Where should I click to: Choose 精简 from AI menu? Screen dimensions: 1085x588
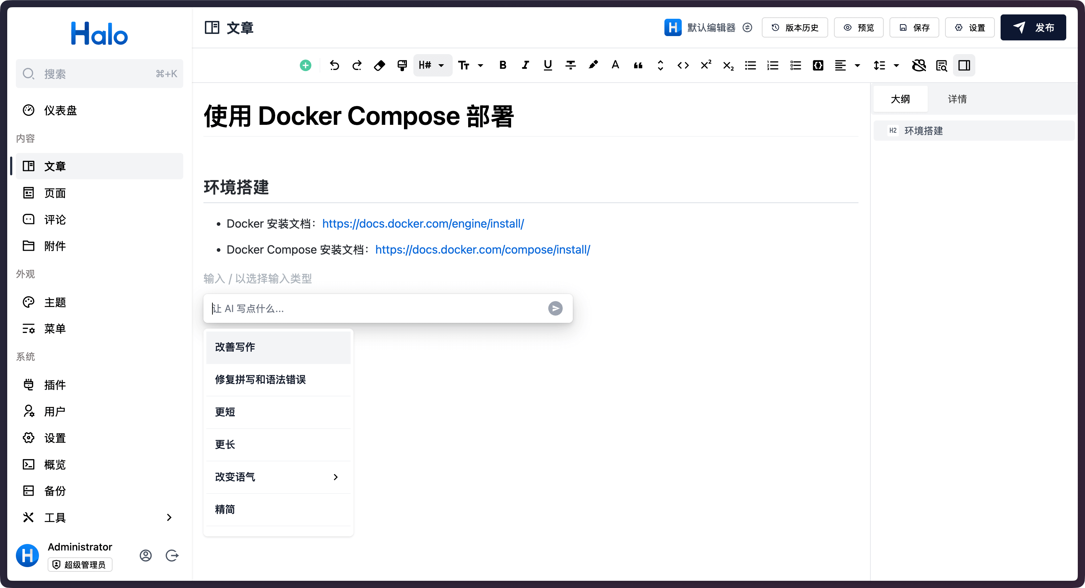tap(278, 509)
